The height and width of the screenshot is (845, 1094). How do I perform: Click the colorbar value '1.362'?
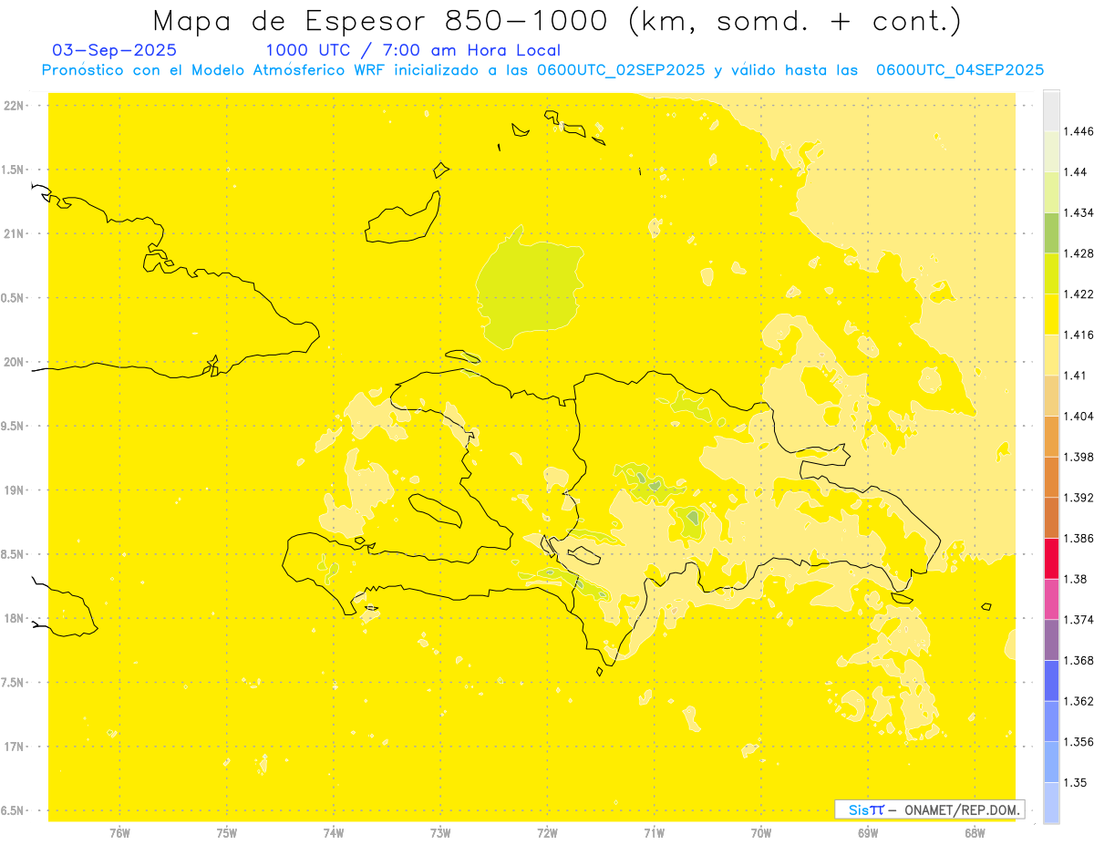pos(1079,701)
